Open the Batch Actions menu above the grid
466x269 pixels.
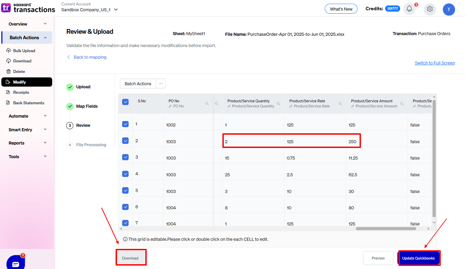(137, 84)
